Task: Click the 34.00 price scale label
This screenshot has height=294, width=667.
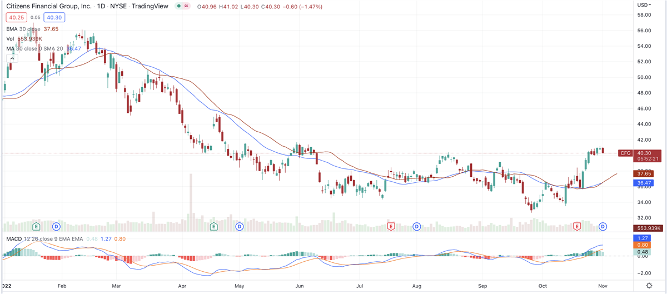Action: [x=644, y=202]
